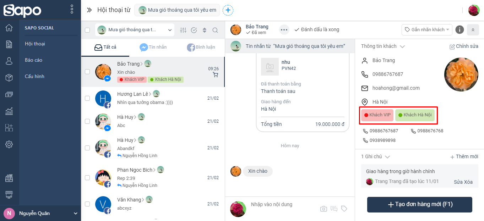Tick the checkbox next to Bảo Trang conversation

(x=87, y=72)
